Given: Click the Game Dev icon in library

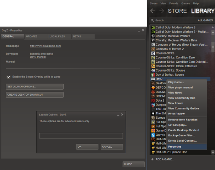Looking at the screenshot, I should click(x=153, y=130).
